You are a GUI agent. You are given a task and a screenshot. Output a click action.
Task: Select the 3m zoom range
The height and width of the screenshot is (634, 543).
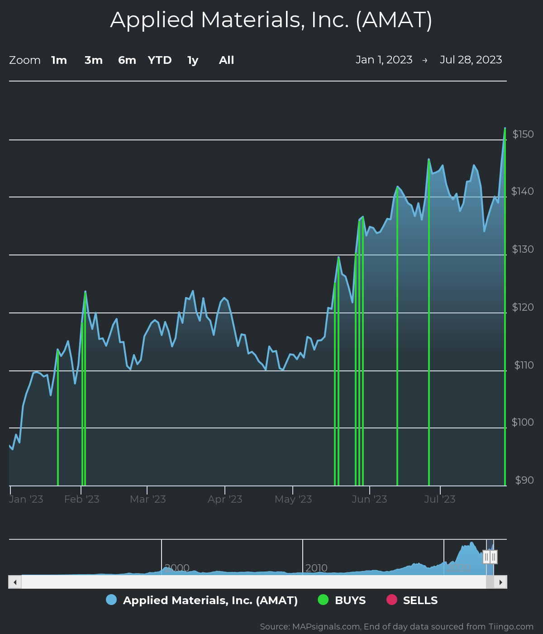[x=94, y=60]
